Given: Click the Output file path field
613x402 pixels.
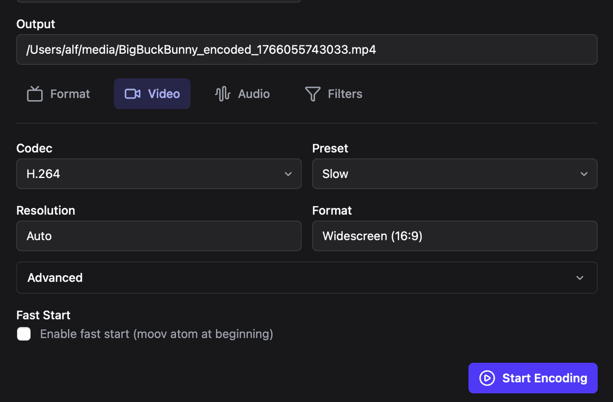Looking at the screenshot, I should pyautogui.click(x=306, y=50).
